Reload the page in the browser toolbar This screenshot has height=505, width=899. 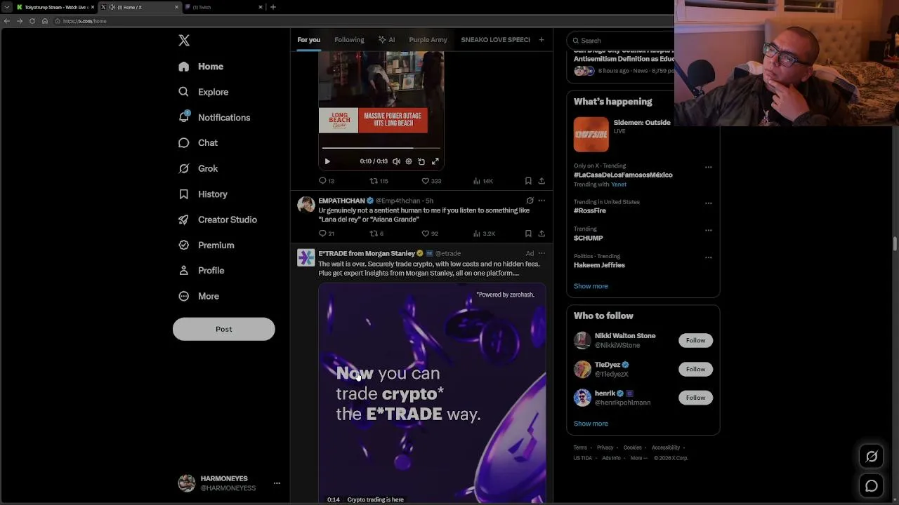pos(32,21)
